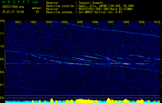Click the gray frequency range bar near 0.9 kHz

click(5, 59)
